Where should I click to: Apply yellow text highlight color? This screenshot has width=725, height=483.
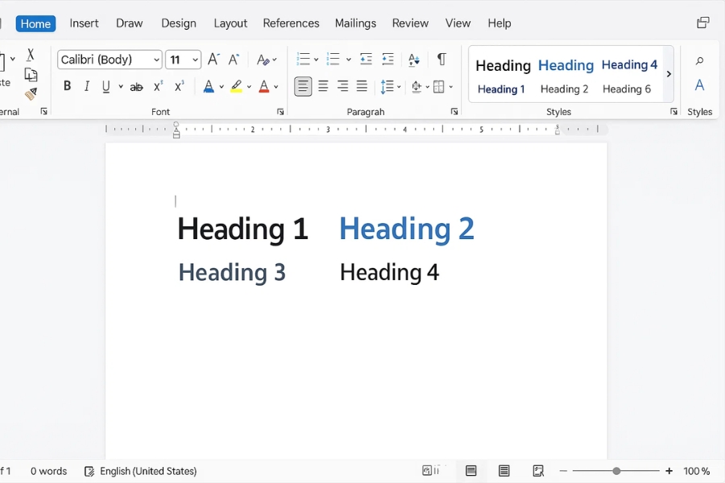237,86
